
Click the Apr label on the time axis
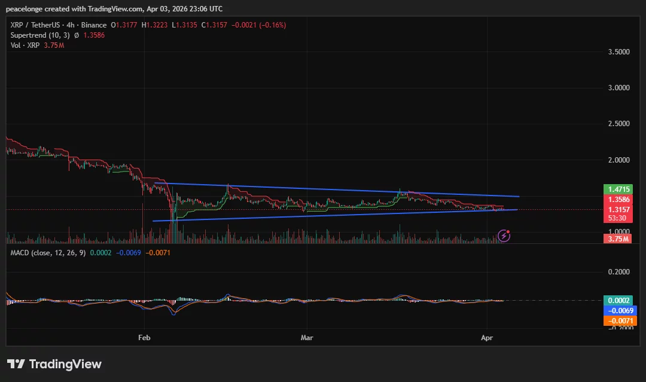click(x=487, y=338)
